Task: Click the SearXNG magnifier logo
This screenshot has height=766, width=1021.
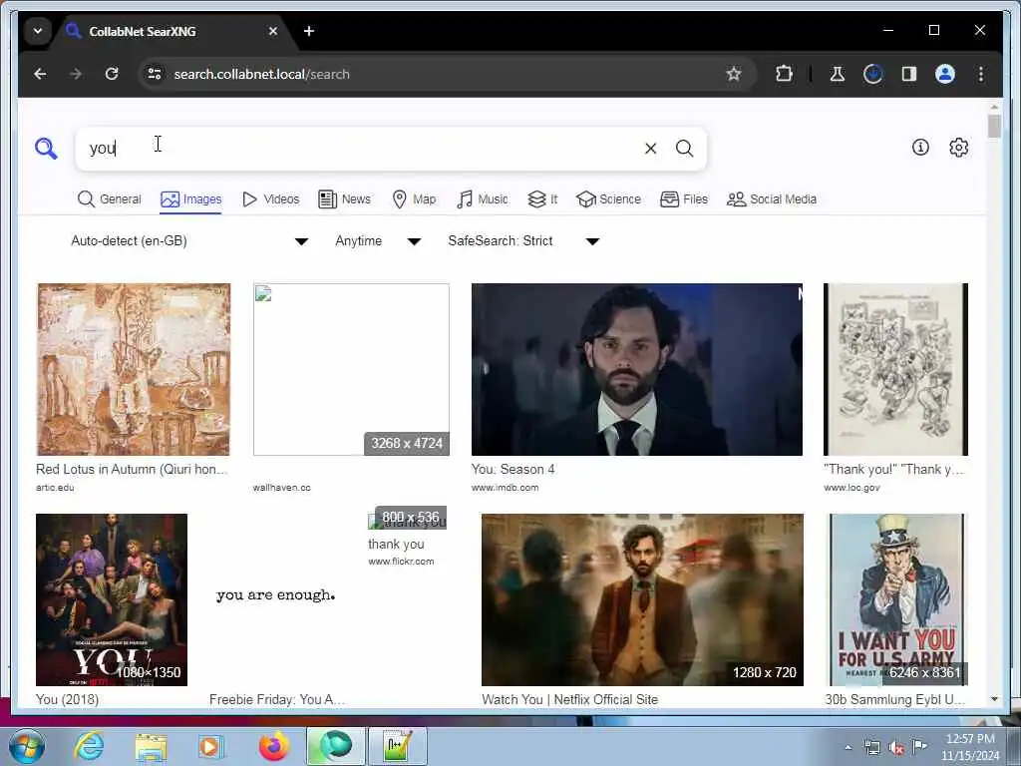Action: (46, 149)
